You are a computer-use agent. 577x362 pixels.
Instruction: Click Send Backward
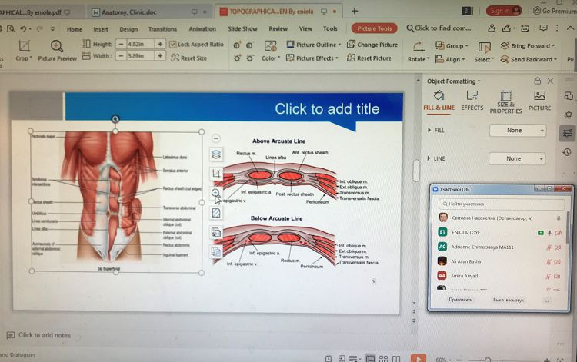pos(529,59)
